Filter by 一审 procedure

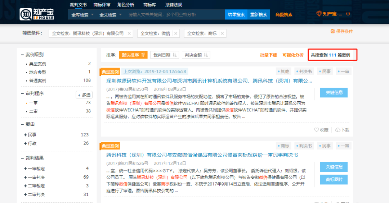point(33,103)
